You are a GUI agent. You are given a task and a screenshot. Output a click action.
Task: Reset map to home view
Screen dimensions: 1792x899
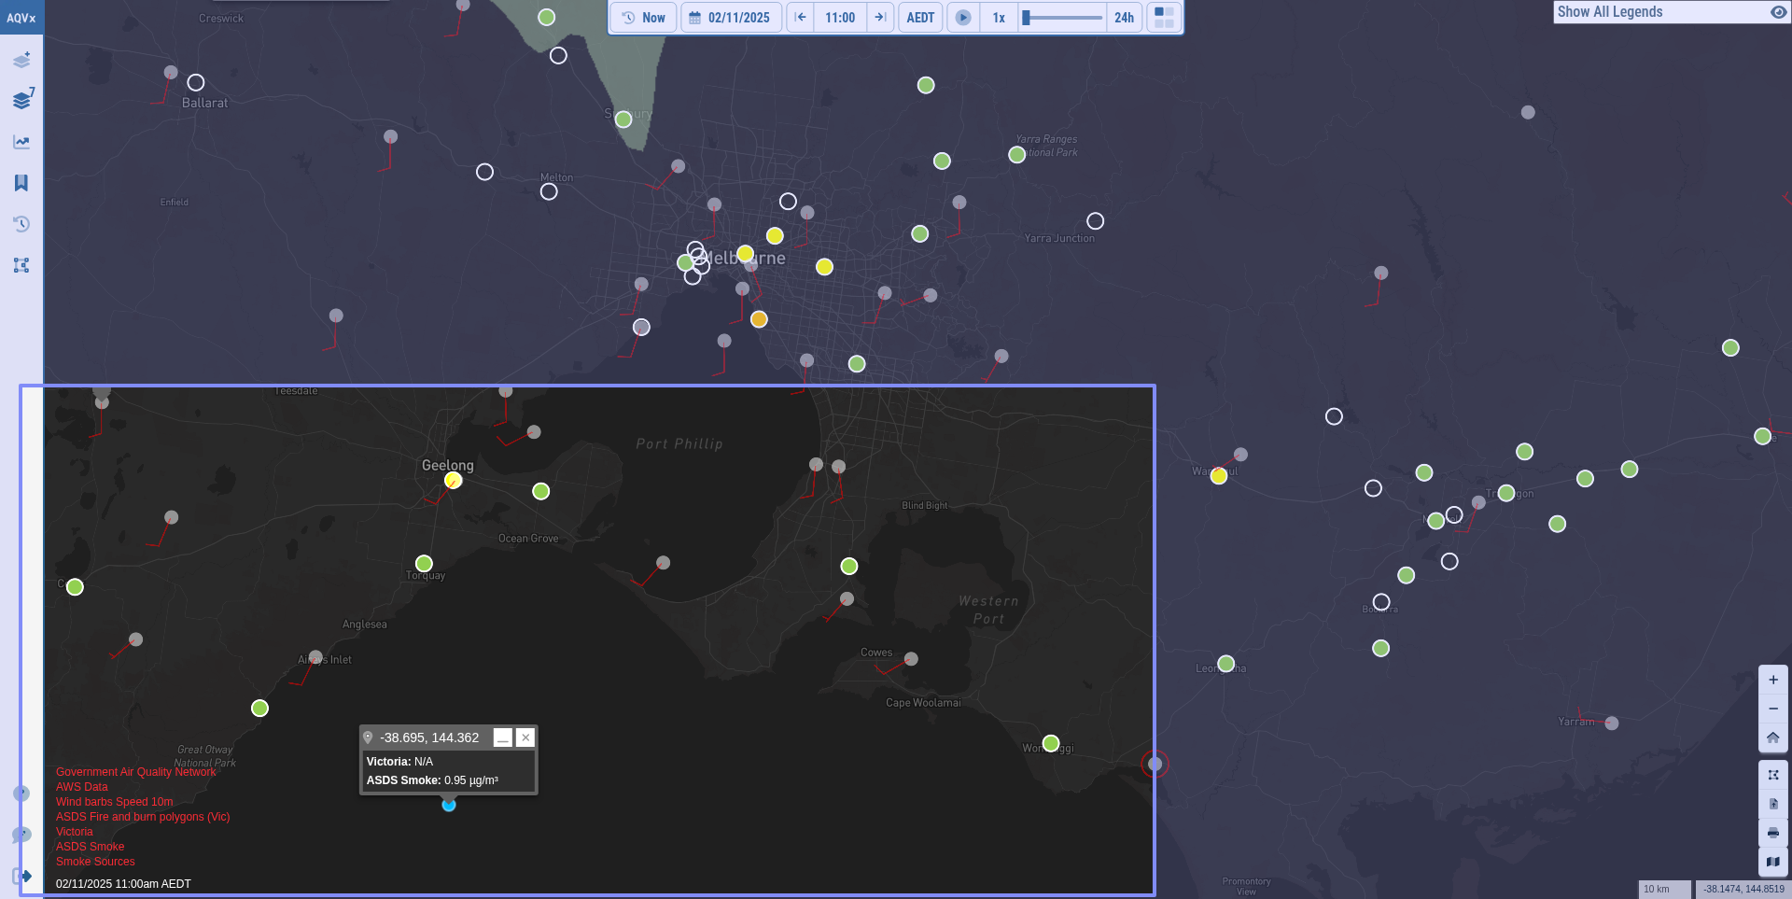pos(1773,737)
